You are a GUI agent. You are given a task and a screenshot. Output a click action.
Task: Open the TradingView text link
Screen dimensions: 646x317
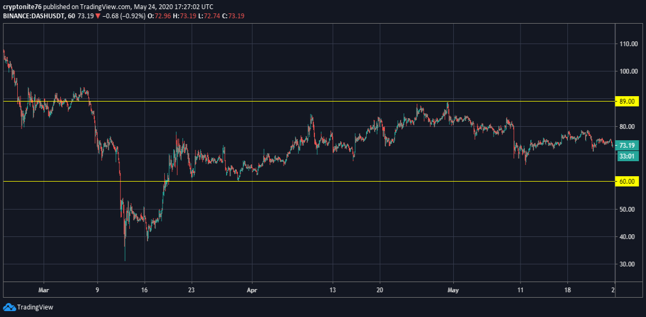[35, 307]
